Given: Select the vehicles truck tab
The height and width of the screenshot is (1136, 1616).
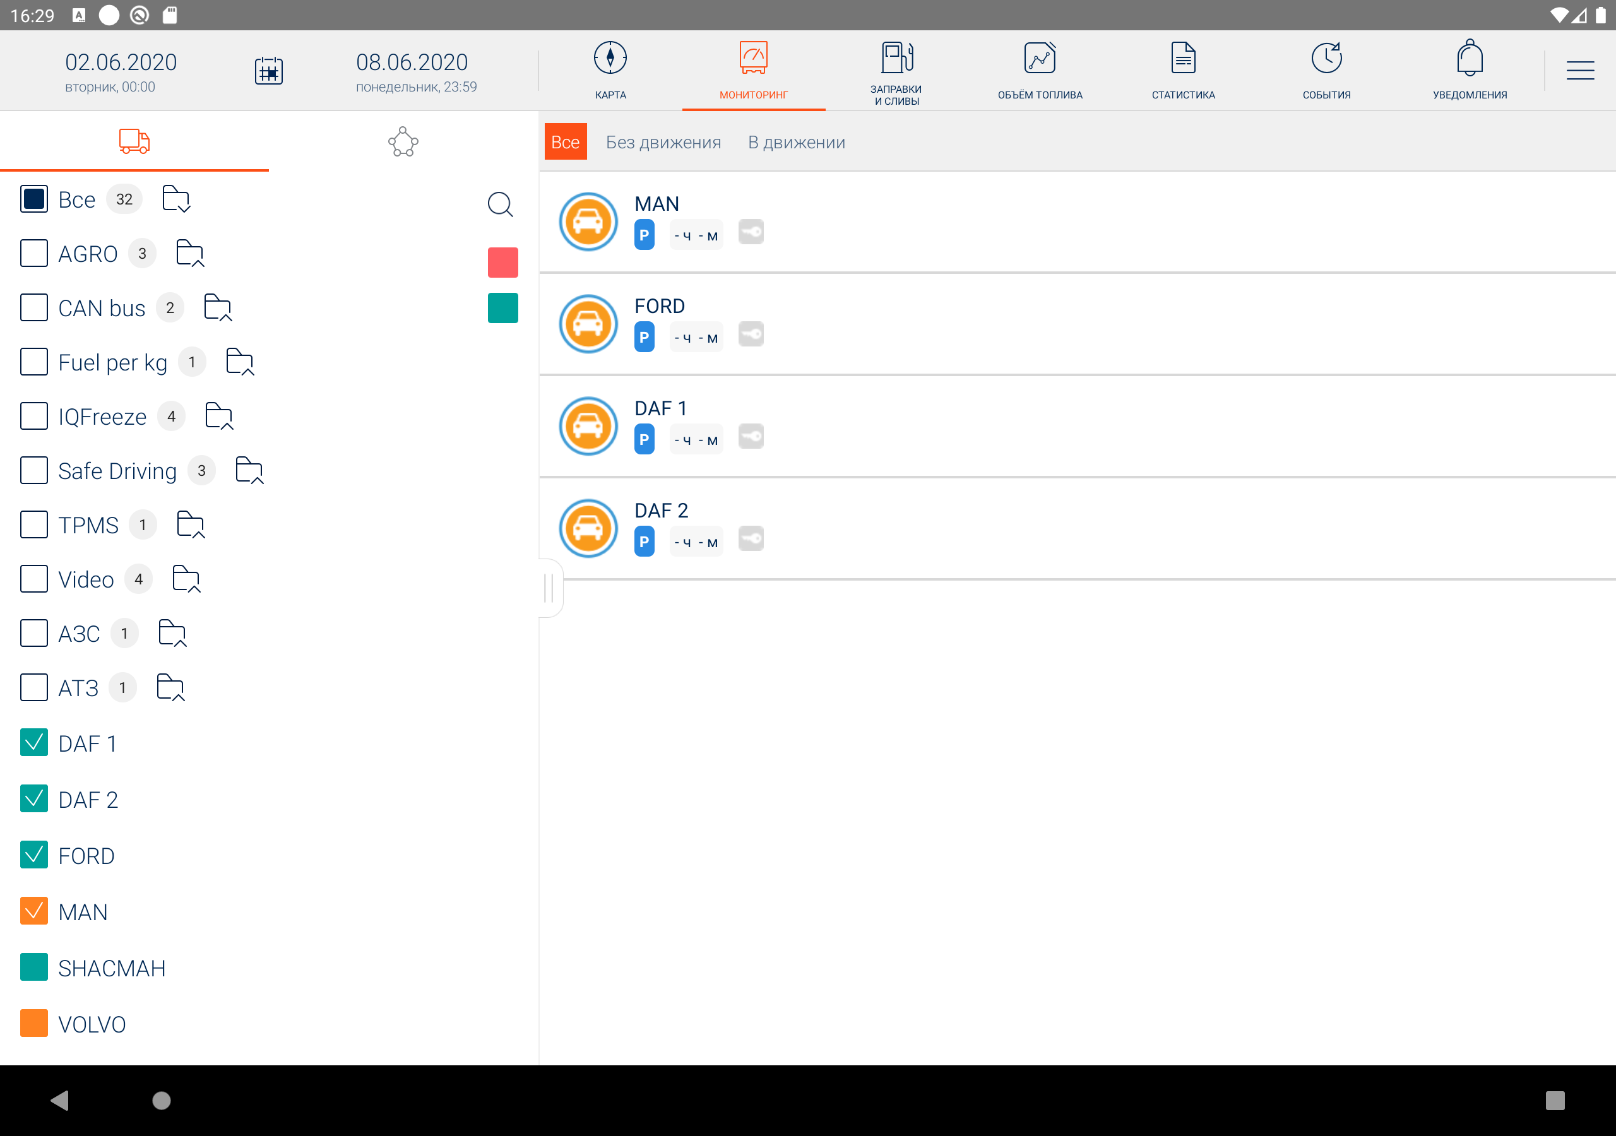Looking at the screenshot, I should 134,141.
